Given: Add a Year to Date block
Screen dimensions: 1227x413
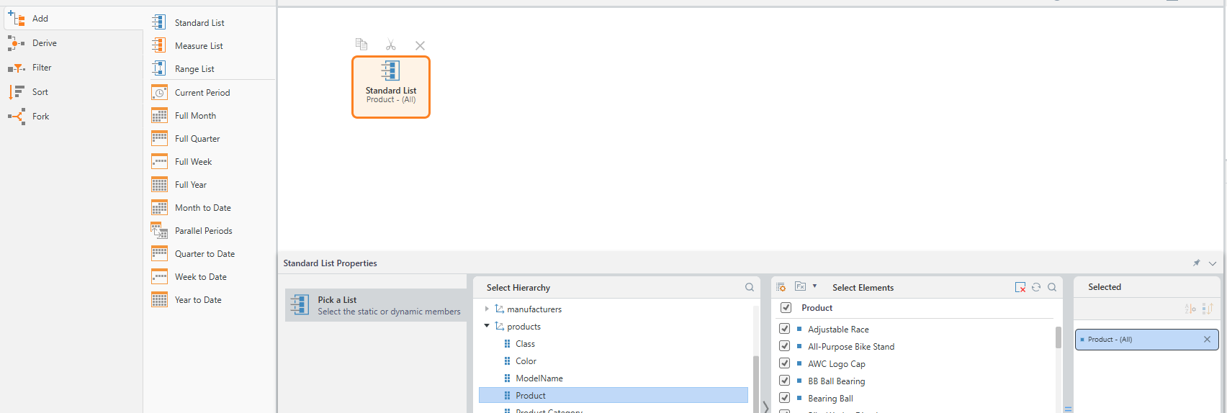Looking at the screenshot, I should [x=198, y=300].
